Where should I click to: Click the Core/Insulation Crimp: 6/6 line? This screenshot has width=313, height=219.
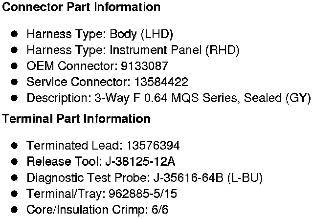[93, 210]
